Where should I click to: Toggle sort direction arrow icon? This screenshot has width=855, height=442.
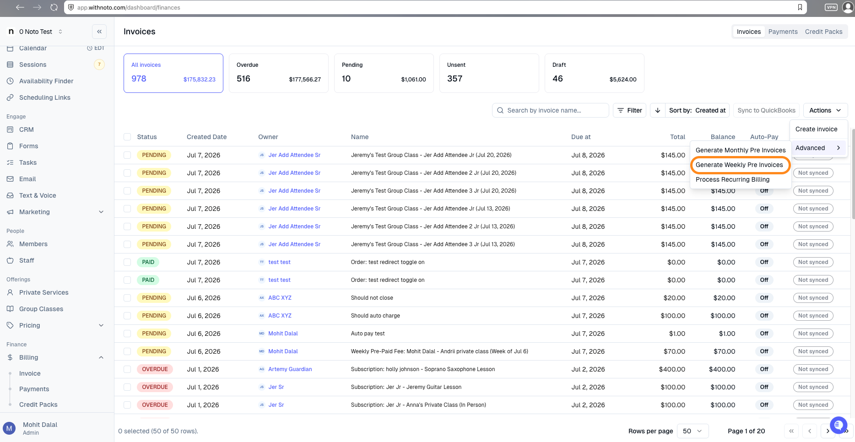(658, 110)
